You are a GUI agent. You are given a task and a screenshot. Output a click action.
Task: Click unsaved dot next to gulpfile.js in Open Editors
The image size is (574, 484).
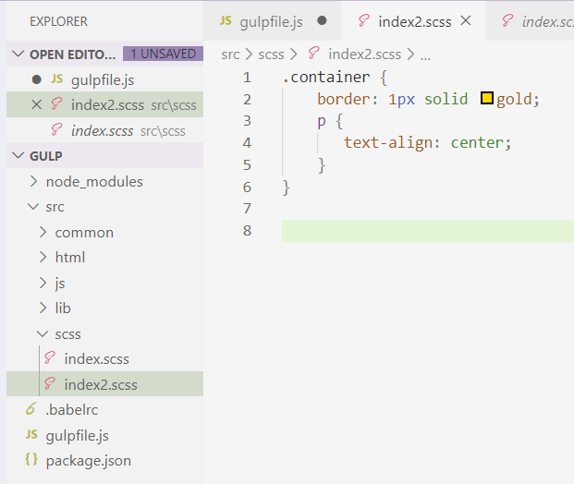[36, 80]
